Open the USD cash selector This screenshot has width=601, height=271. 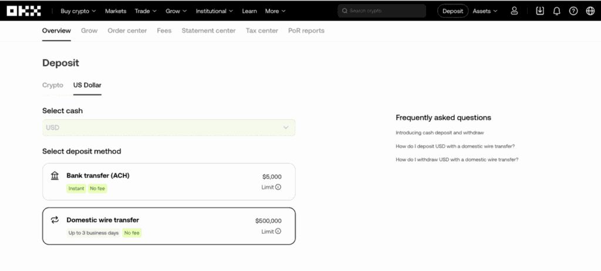[168, 128]
